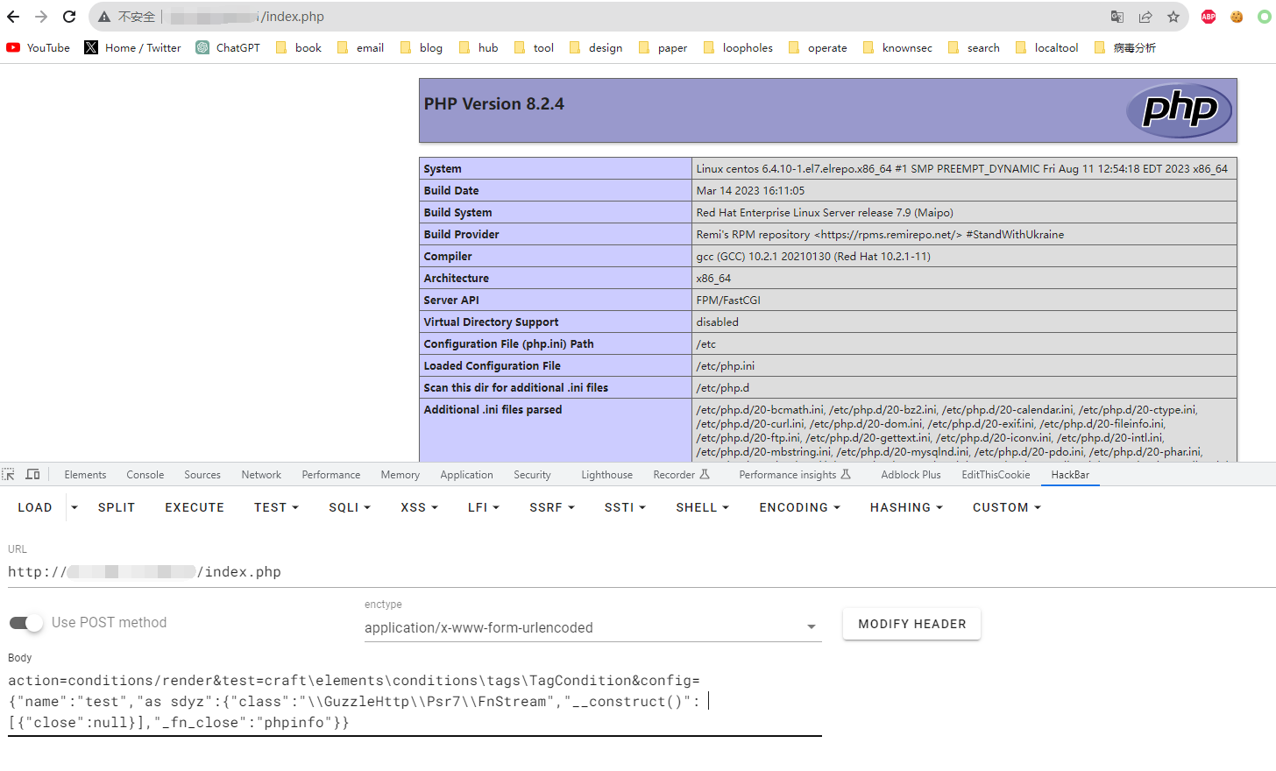The width and height of the screenshot is (1276, 771).
Task: Open the hub bookmarks folder
Action: (x=478, y=48)
